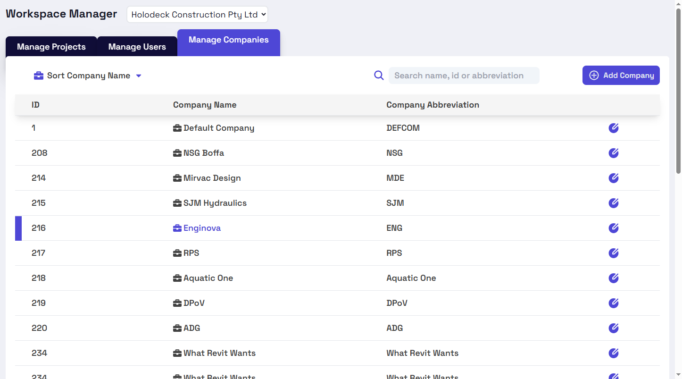Open the Holodeck Construction workspace dropdown
The width and height of the screenshot is (682, 379).
tap(197, 14)
